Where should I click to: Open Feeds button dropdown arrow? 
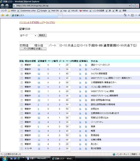point(136,15)
